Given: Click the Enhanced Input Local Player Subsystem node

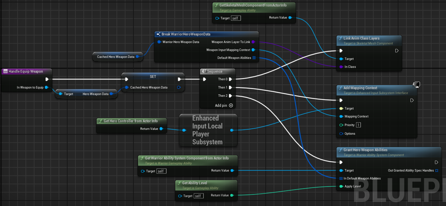Looking at the screenshot, I should click(207, 130).
